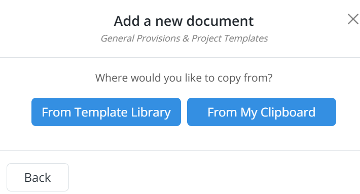This screenshot has height=194, width=360.
Task: Copy a document from the template library
Action: pyautogui.click(x=106, y=112)
